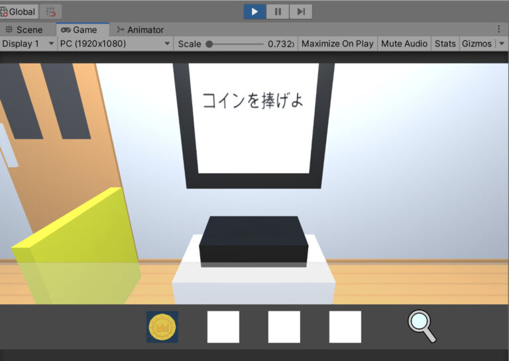The image size is (509, 361).
Task: Pause the running game
Action: [x=278, y=12]
